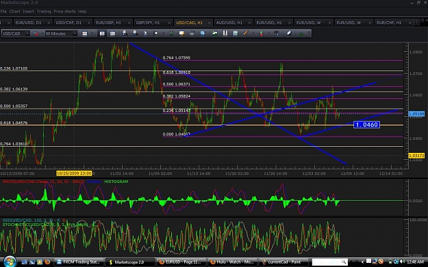Viewport: 428px width, 267px height.
Task: Click the blue 1.05108 current price tag
Action: (x=416, y=114)
